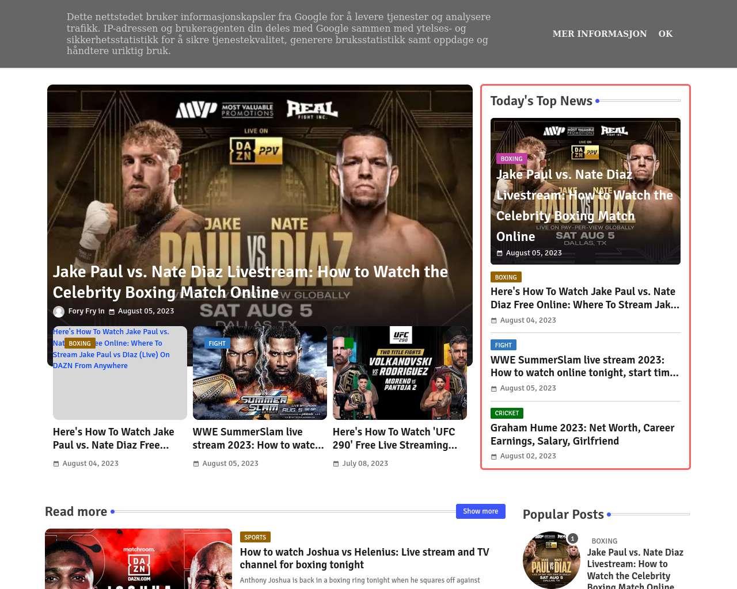The height and width of the screenshot is (589, 737).
Task: Open Graham Hume 2023: Net Worth article
Action: pos(582,434)
